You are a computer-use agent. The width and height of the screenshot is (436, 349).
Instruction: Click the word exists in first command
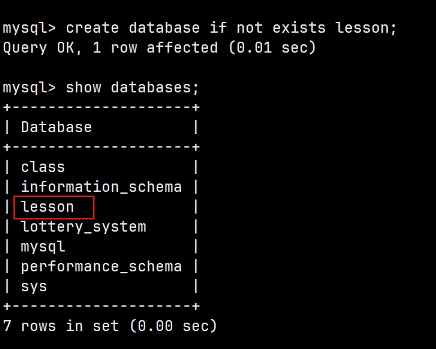click(299, 28)
